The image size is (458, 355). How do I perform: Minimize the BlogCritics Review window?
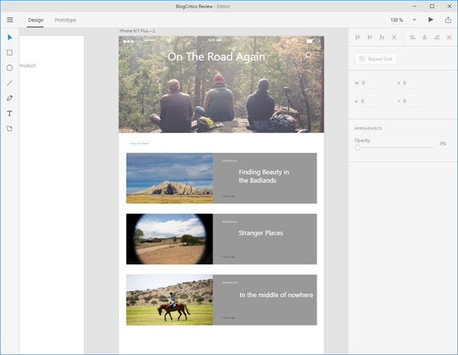pyautogui.click(x=414, y=6)
